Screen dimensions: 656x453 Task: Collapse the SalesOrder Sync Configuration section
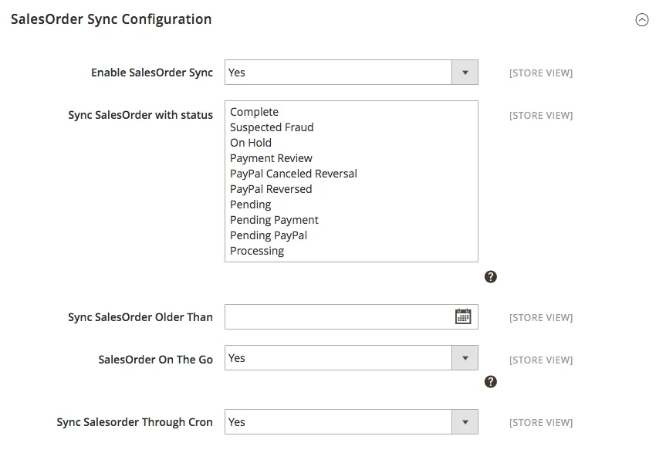(641, 21)
